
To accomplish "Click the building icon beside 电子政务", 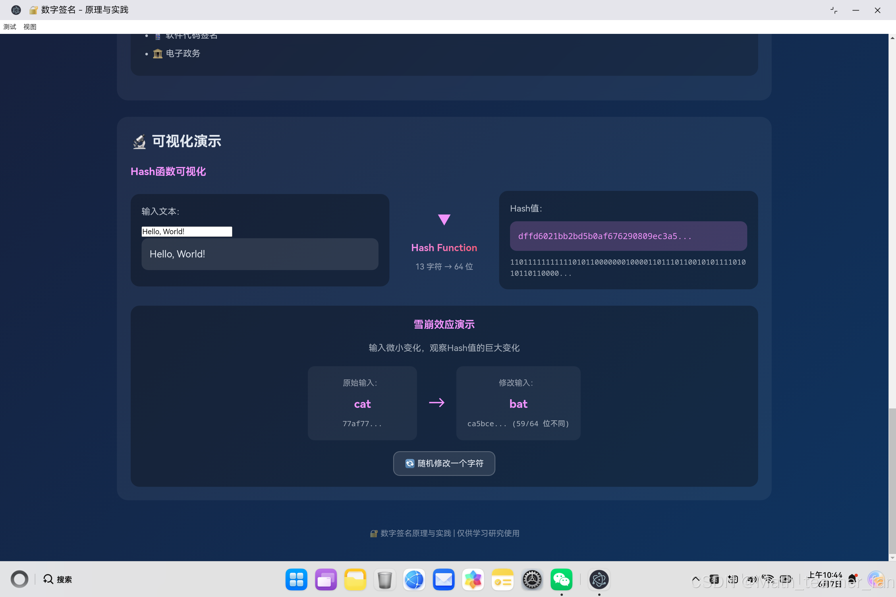I will coord(157,53).
